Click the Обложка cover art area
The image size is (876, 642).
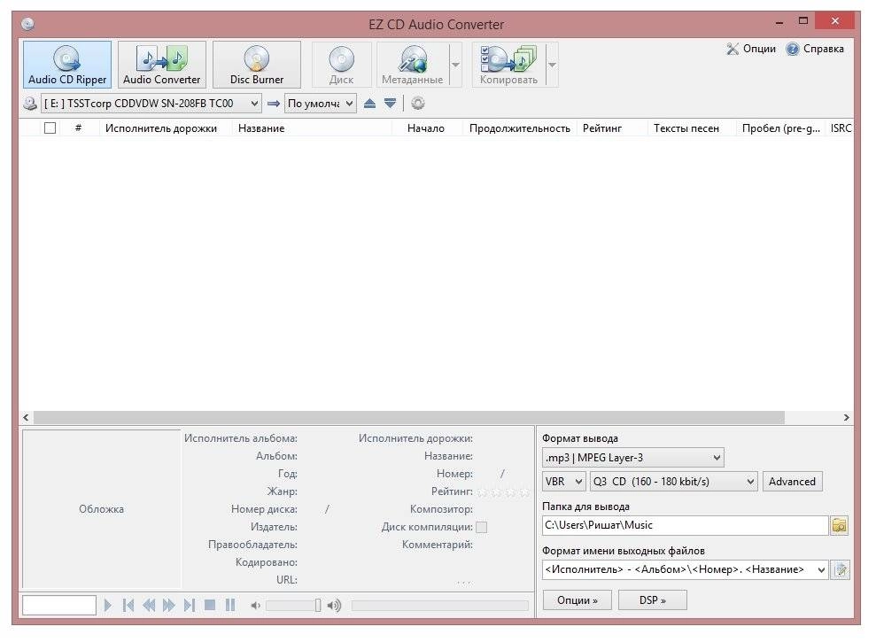coord(101,509)
